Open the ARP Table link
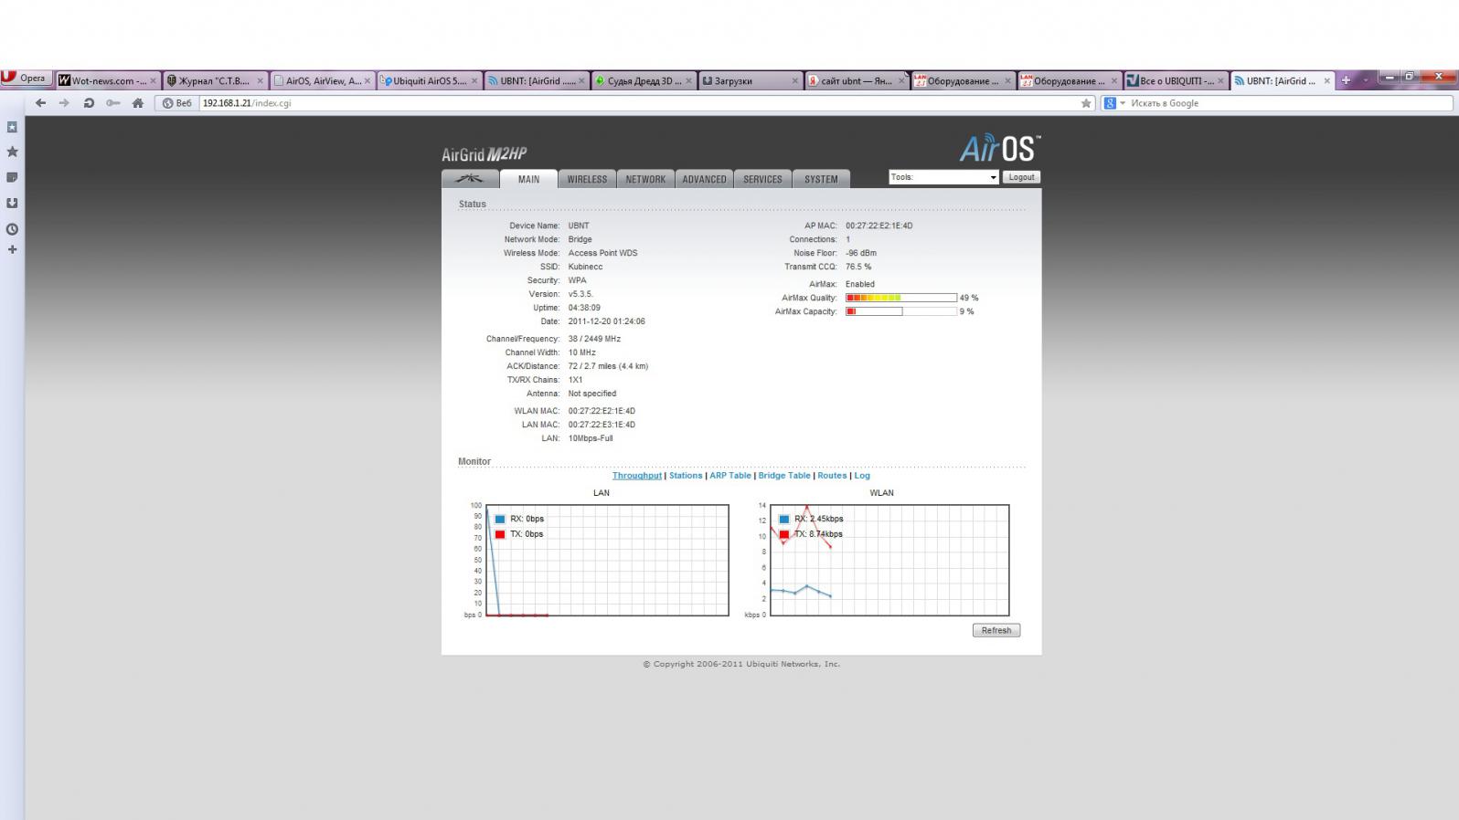This screenshot has width=1459, height=820. coord(730,476)
